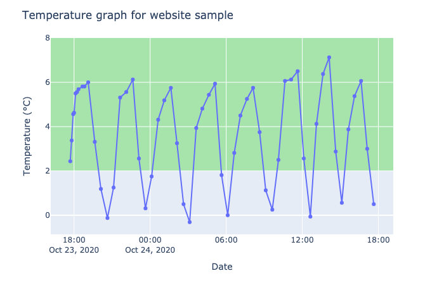Click the y-axis tick label '0'

(x=47, y=215)
